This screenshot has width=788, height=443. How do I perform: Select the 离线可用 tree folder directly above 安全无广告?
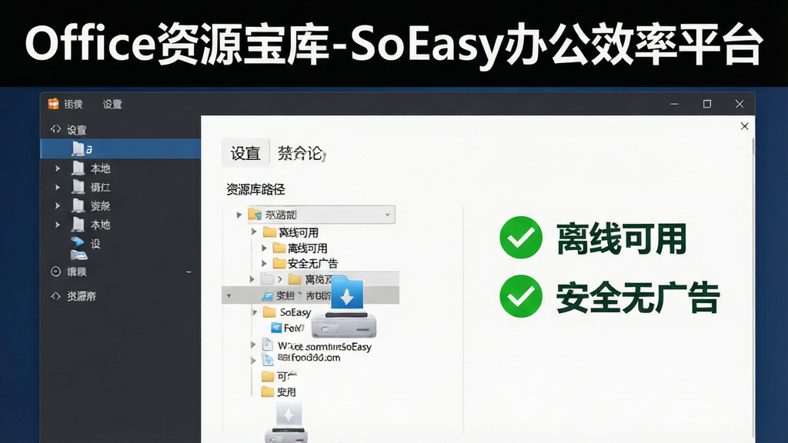(x=307, y=248)
